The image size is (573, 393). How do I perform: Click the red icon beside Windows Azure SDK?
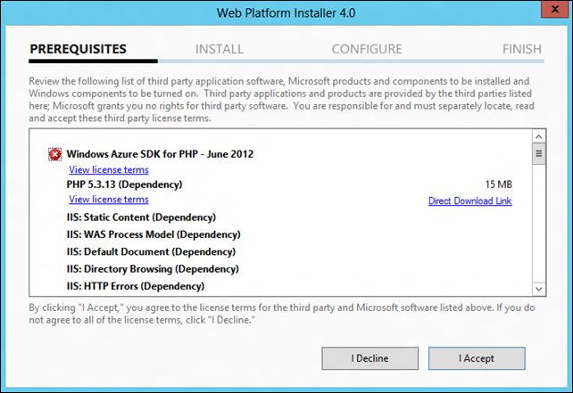point(55,154)
